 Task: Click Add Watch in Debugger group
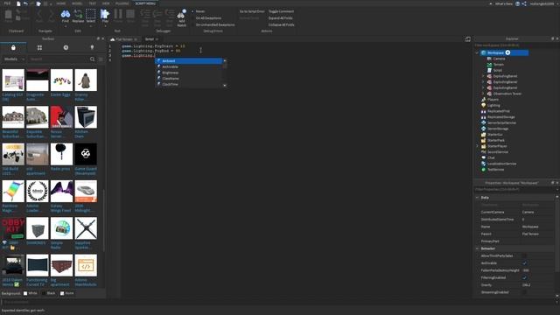(x=181, y=17)
